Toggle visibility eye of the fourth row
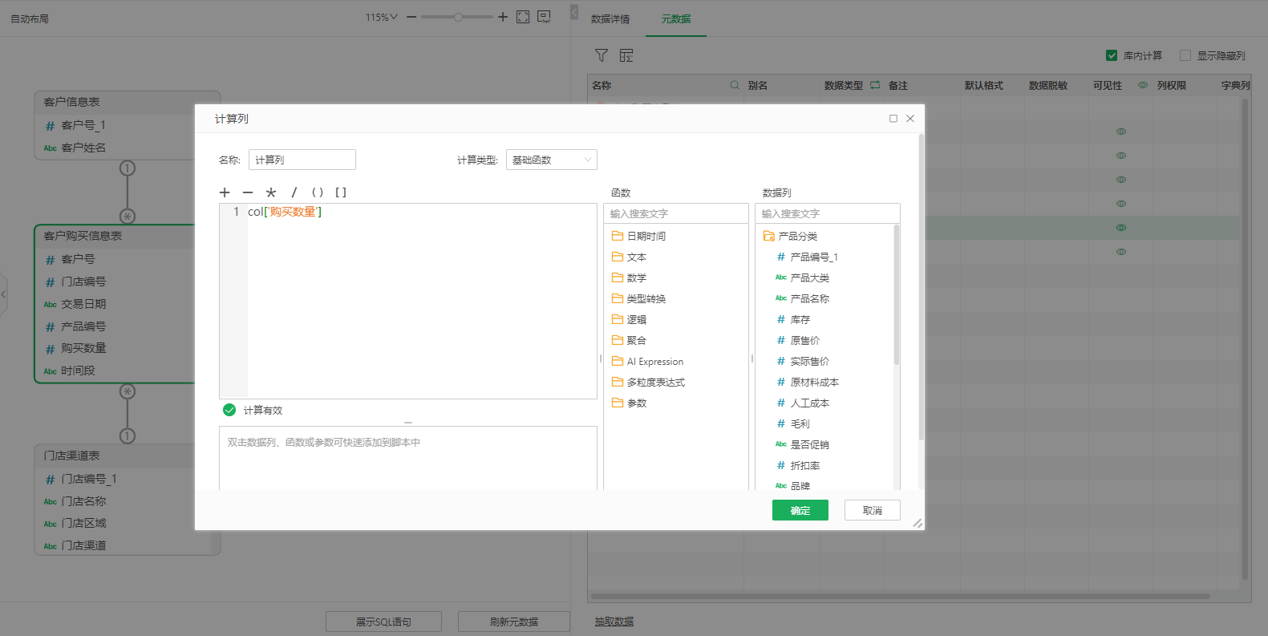The height and width of the screenshot is (636, 1268). 1121,204
